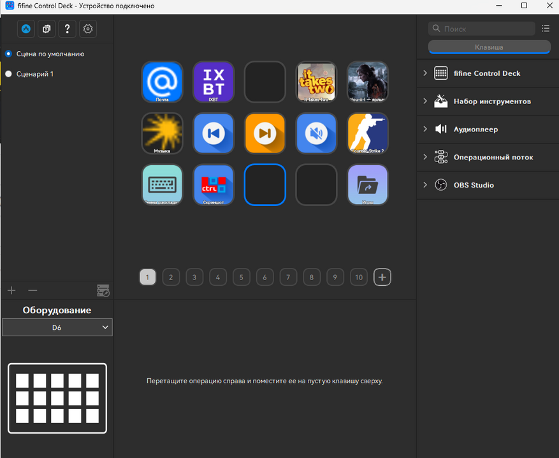559x458 pixels.
Task: Click the Поиск search field
Action: click(482, 29)
